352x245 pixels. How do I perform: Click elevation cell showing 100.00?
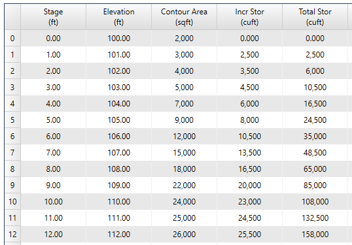click(x=119, y=38)
